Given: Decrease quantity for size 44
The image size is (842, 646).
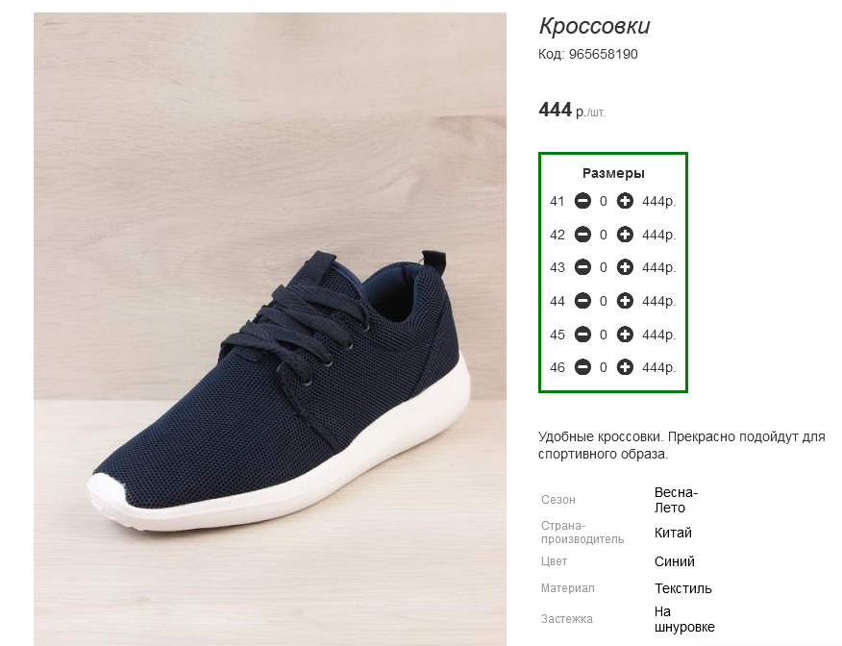Looking at the screenshot, I should (582, 301).
